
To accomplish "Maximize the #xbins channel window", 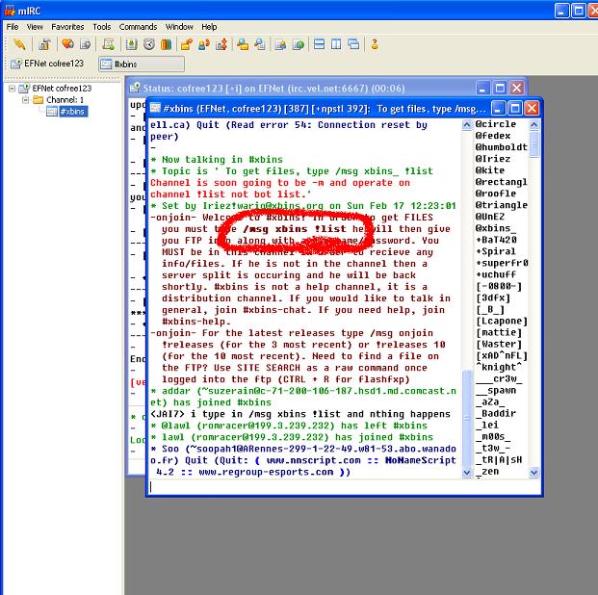I will click(515, 109).
